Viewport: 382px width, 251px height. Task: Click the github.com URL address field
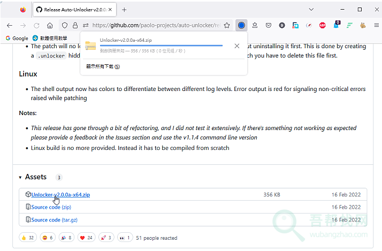click(x=156, y=25)
